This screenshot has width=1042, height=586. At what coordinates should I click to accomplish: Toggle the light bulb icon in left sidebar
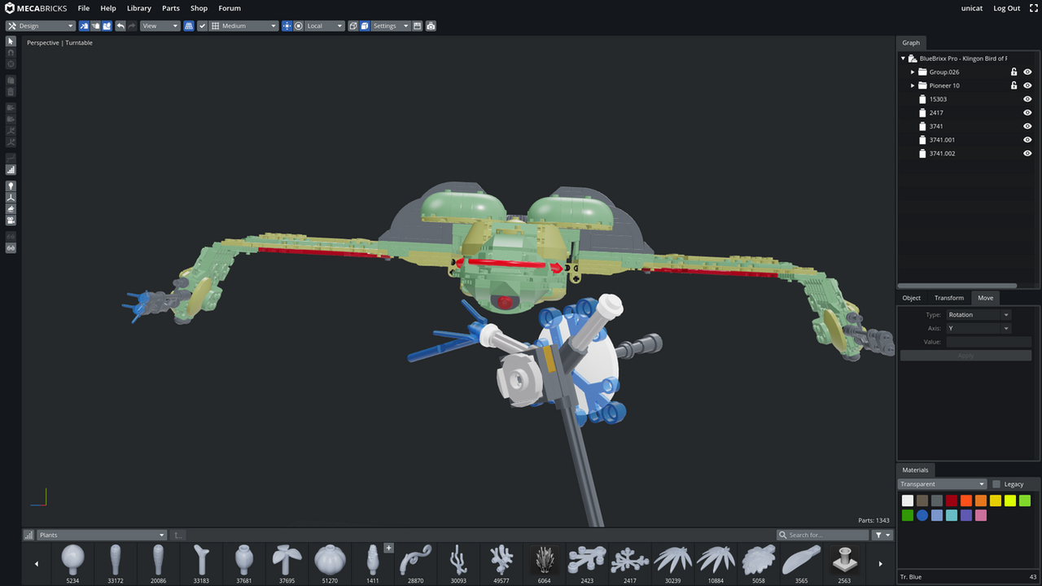tap(11, 186)
